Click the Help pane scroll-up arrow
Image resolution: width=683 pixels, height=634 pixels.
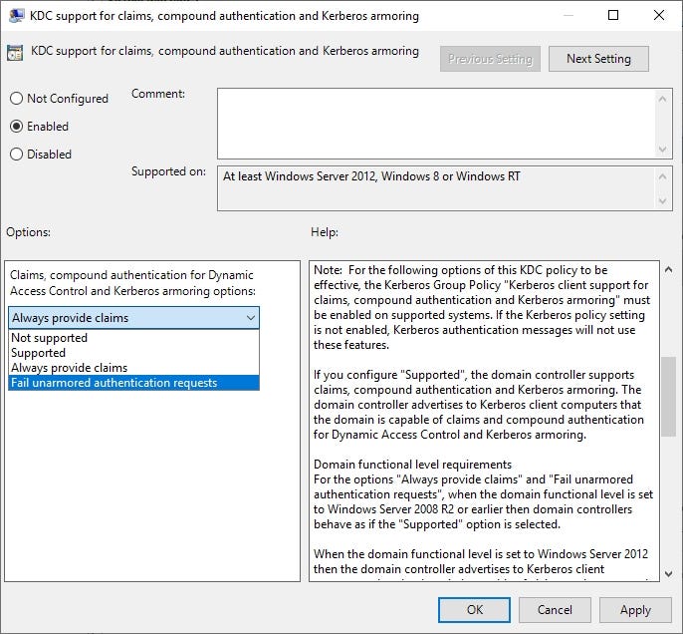click(668, 269)
